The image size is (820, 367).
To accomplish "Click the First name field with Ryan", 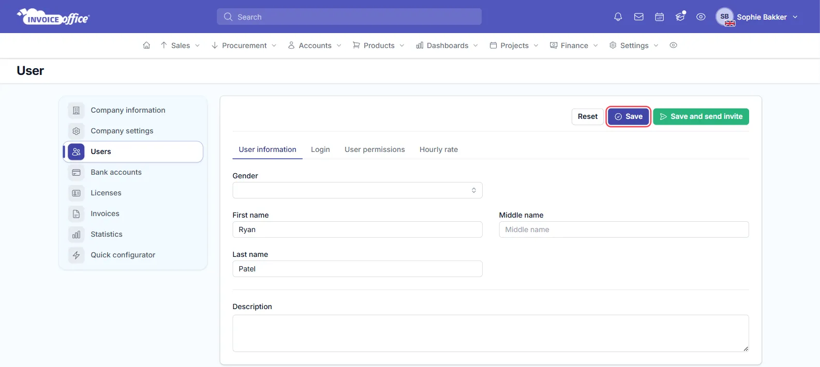I will click(357, 230).
